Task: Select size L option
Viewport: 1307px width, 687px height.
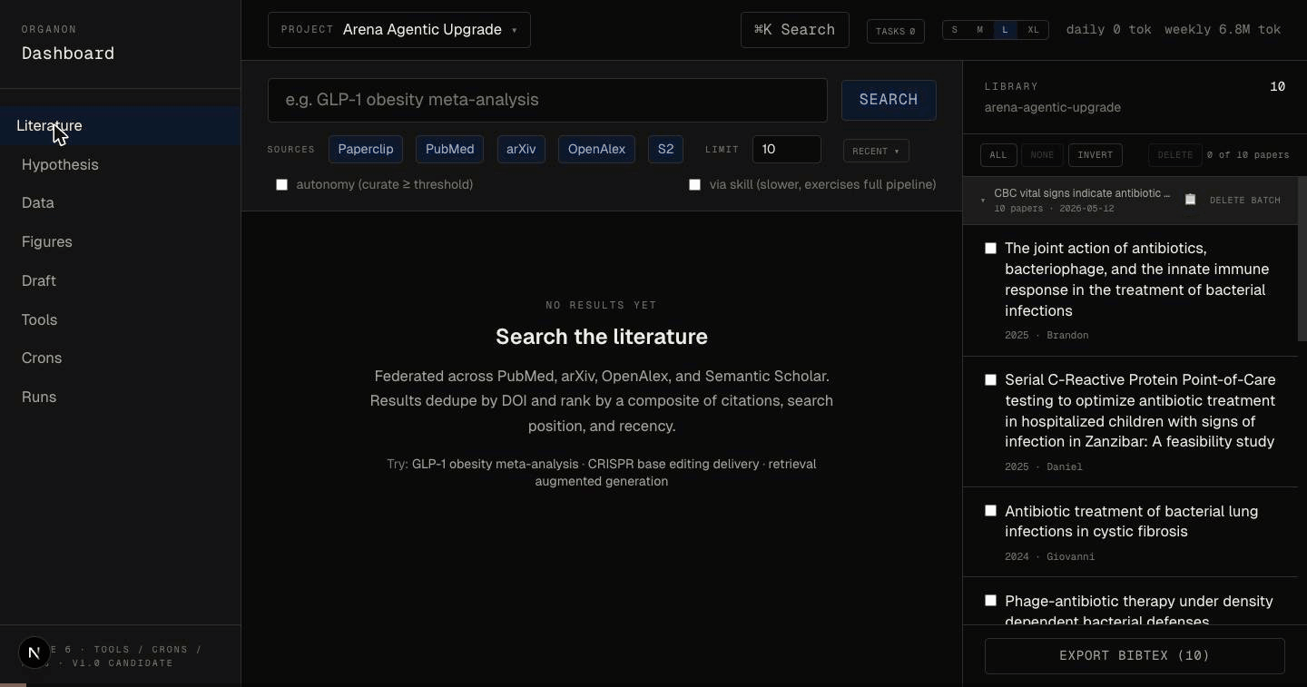Action: (1005, 30)
